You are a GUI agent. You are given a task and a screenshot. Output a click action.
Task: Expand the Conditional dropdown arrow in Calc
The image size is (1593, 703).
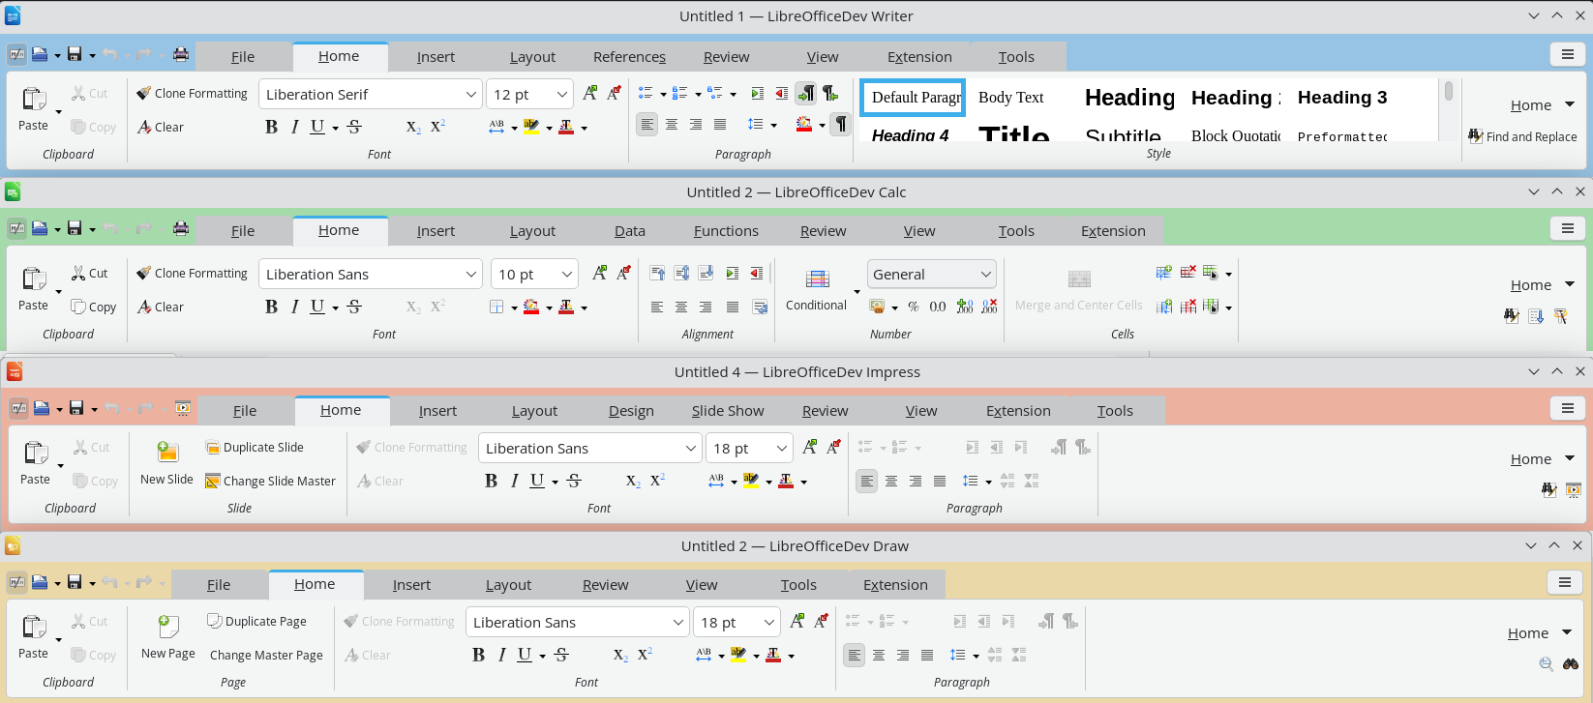[857, 291]
